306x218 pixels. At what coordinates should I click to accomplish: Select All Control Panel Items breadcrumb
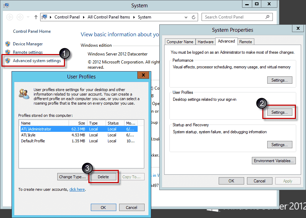pos(109,17)
